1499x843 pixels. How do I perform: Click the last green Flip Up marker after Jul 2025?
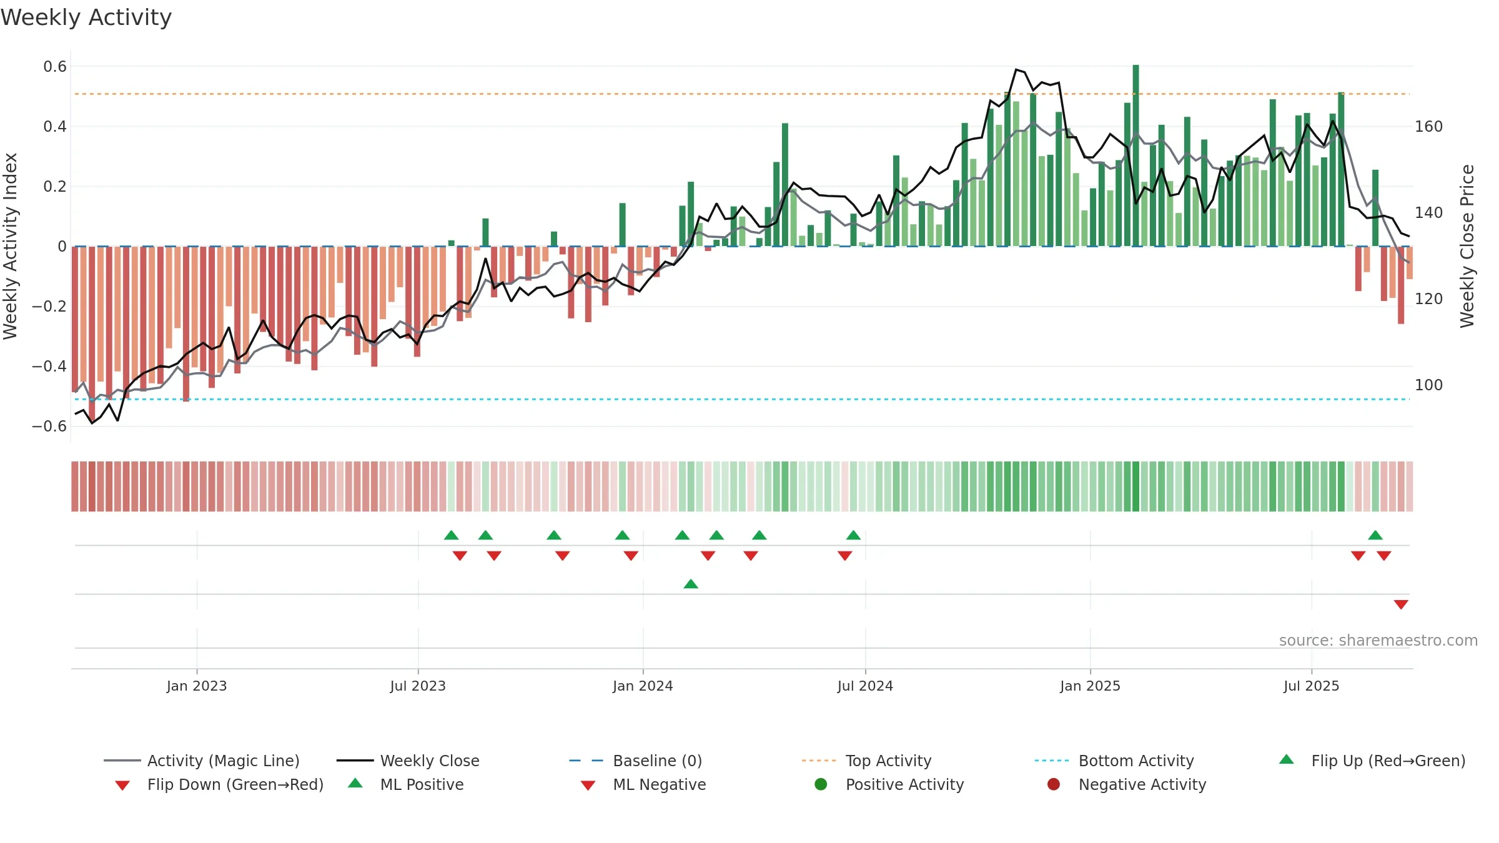pyautogui.click(x=1375, y=535)
